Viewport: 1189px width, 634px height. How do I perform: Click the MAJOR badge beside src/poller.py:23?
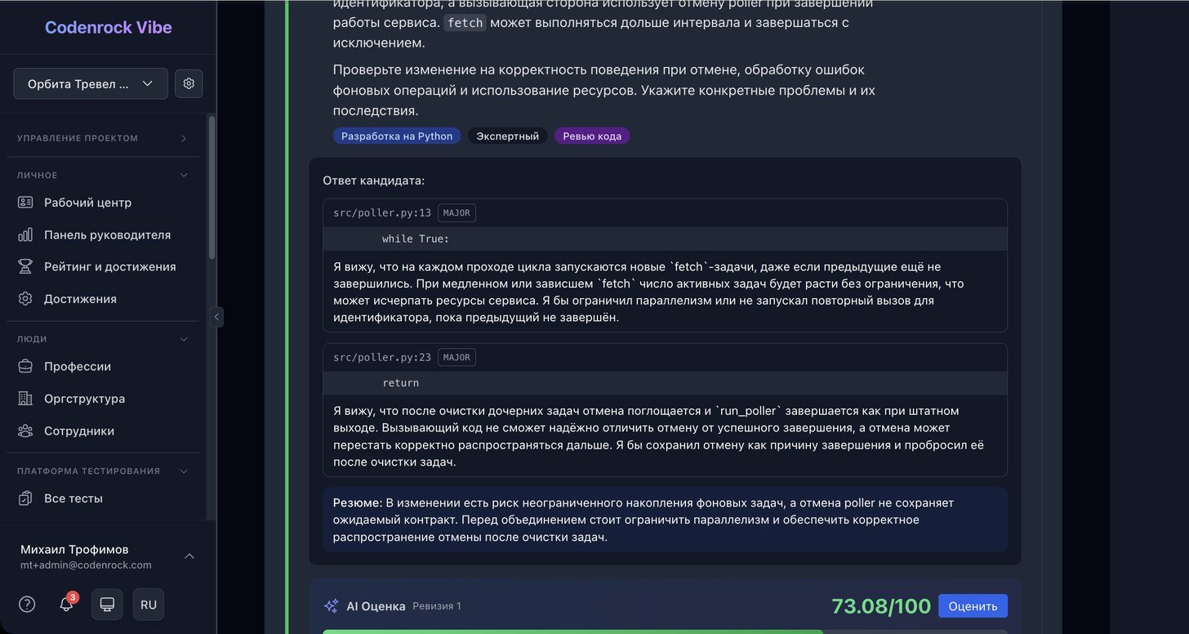(456, 357)
